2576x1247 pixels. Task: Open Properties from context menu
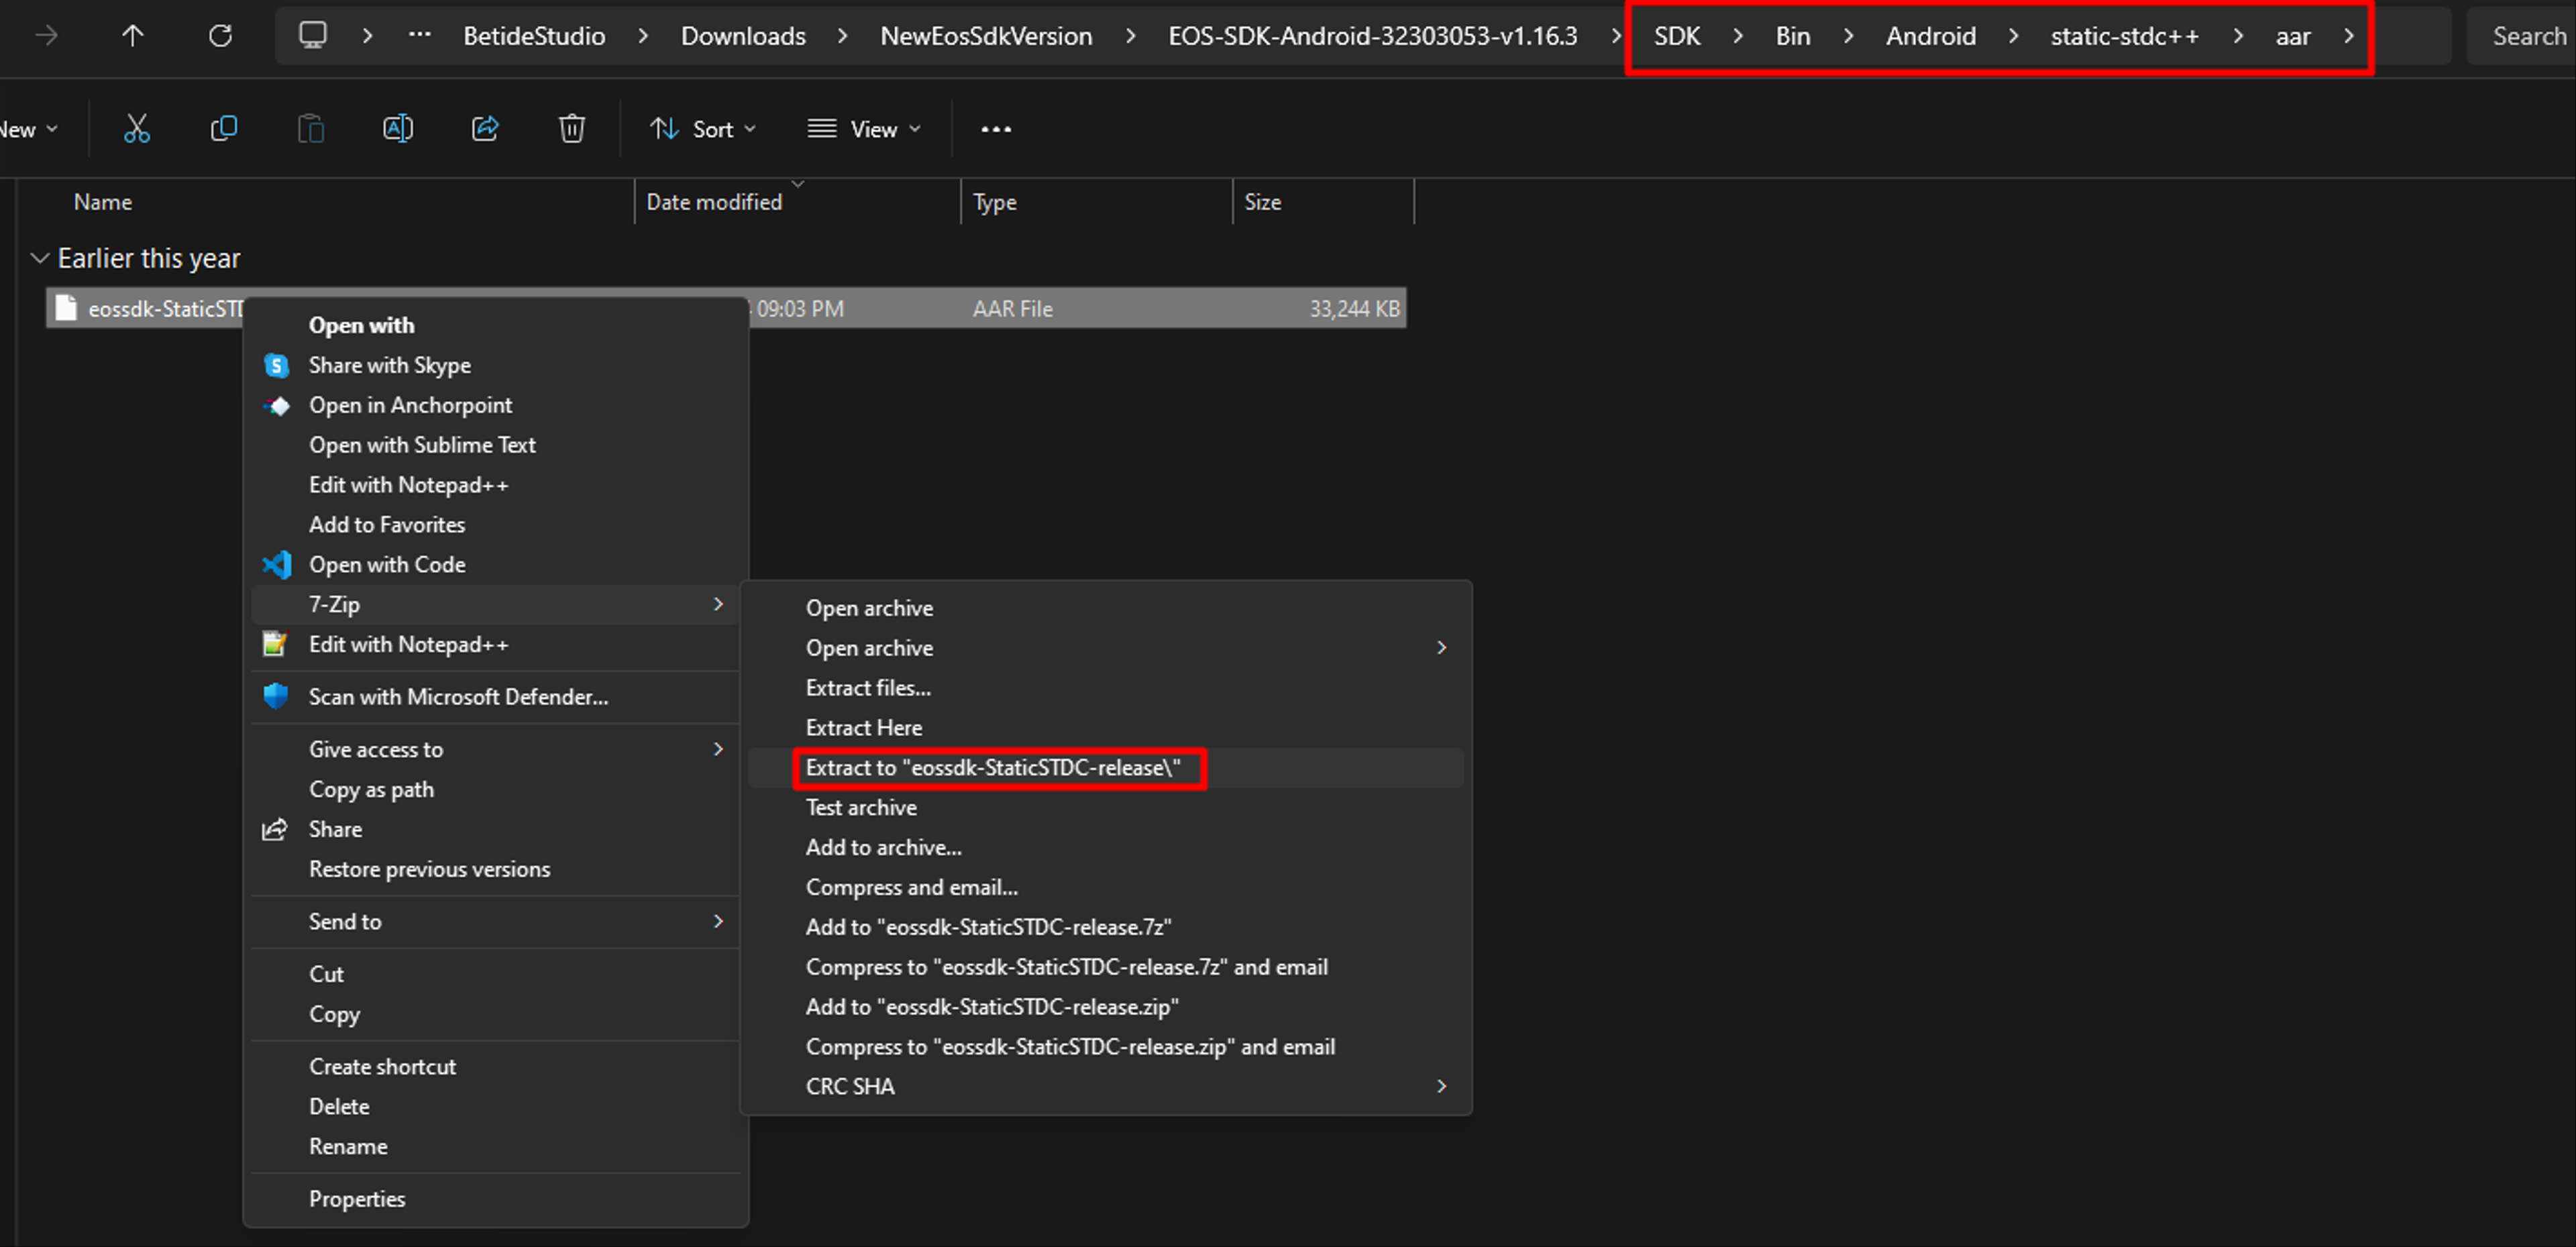click(495, 1199)
